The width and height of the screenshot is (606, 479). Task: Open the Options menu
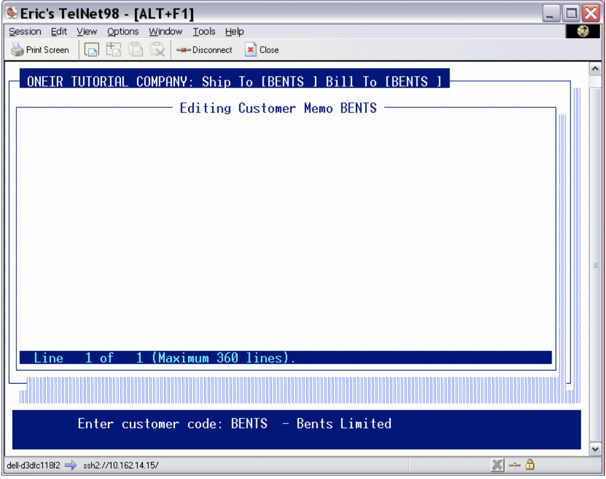tap(123, 32)
